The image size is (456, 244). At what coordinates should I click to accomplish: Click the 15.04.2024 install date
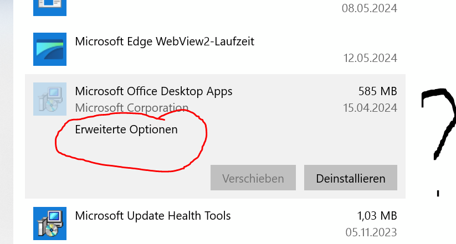coord(370,108)
